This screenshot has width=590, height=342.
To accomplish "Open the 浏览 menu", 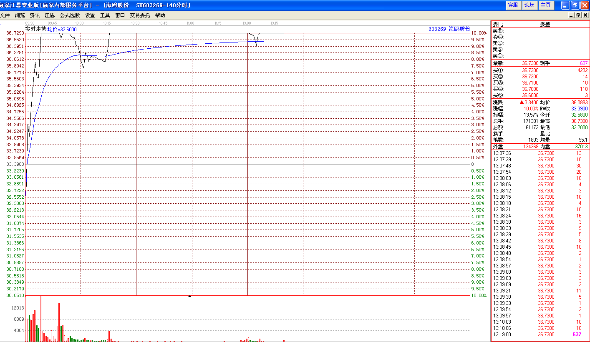I will [x=20, y=15].
